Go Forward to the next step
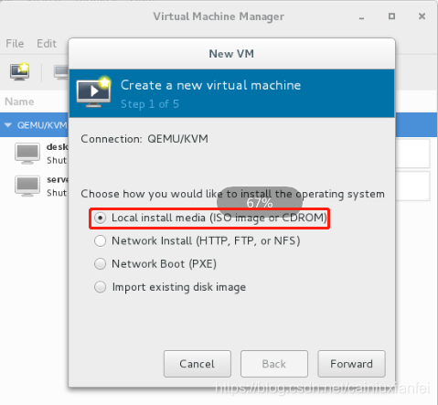Image resolution: width=438 pixels, height=405 pixels. coord(351,364)
